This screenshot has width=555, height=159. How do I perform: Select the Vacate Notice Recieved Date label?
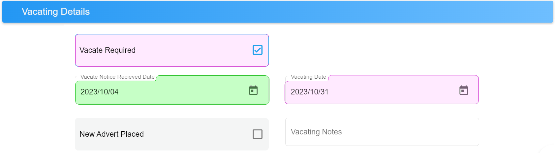click(x=117, y=77)
